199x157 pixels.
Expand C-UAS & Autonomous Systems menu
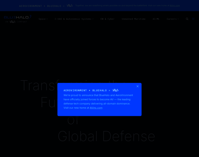(74, 19)
